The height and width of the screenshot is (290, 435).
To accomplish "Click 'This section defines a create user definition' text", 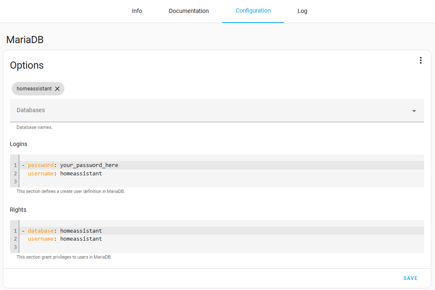I will click(x=71, y=192).
